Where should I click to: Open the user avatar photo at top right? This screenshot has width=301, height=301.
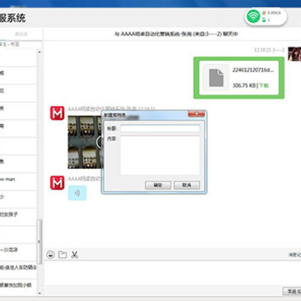coord(294,54)
